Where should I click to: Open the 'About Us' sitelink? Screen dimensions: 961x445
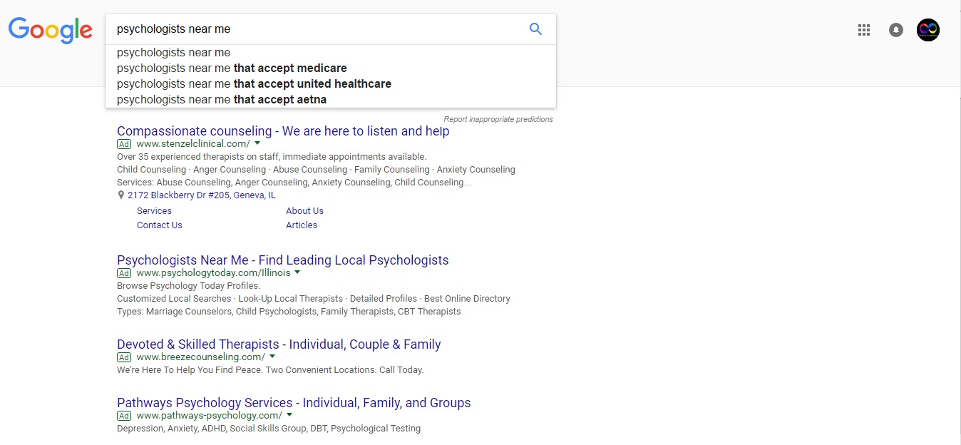[x=304, y=211]
